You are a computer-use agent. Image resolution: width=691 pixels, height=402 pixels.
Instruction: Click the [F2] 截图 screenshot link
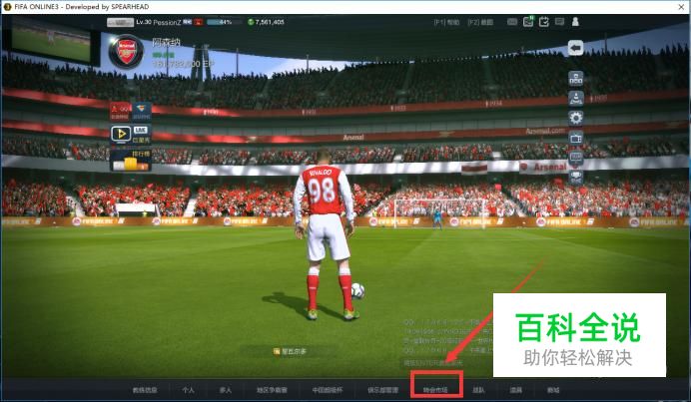[x=480, y=22]
